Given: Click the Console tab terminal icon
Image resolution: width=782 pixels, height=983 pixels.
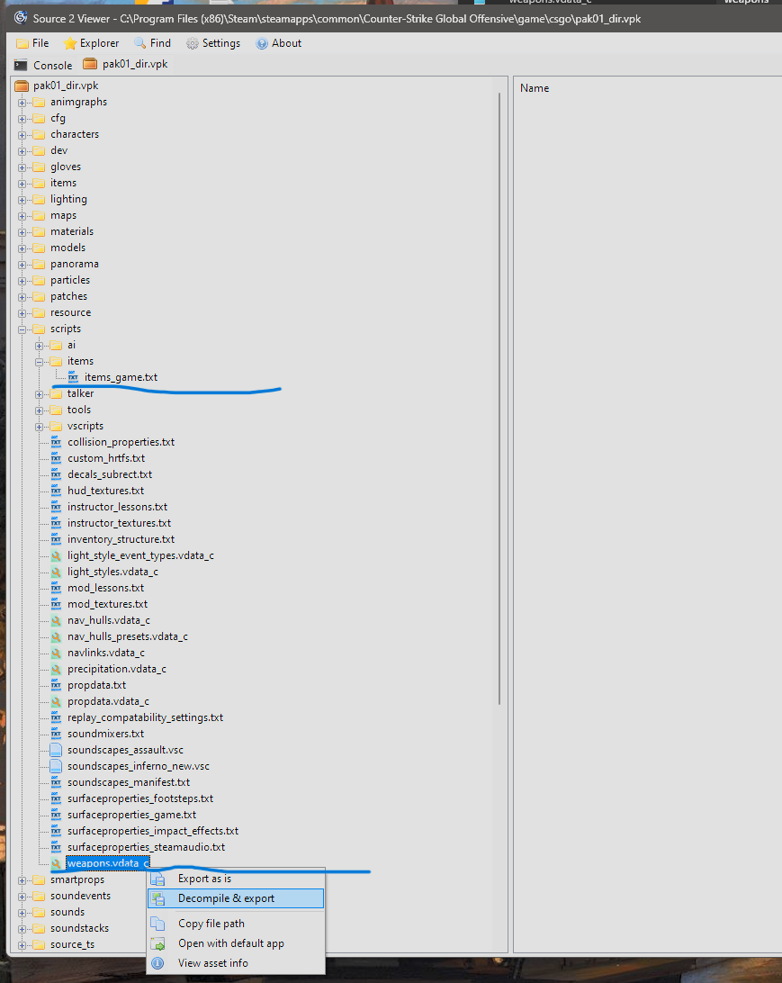Looking at the screenshot, I should click(x=21, y=65).
